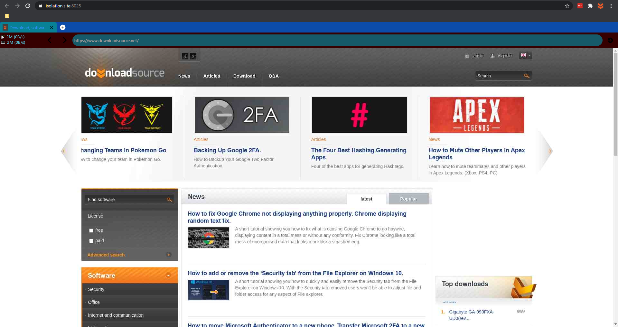The width and height of the screenshot is (618, 327).
Task: Click the Pokemon Go teams thumbnail
Action: 126,115
